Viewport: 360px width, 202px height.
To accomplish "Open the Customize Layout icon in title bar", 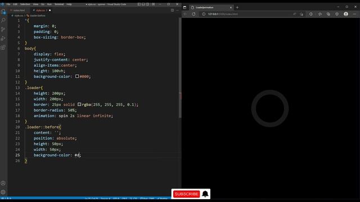I will pos(153,4).
